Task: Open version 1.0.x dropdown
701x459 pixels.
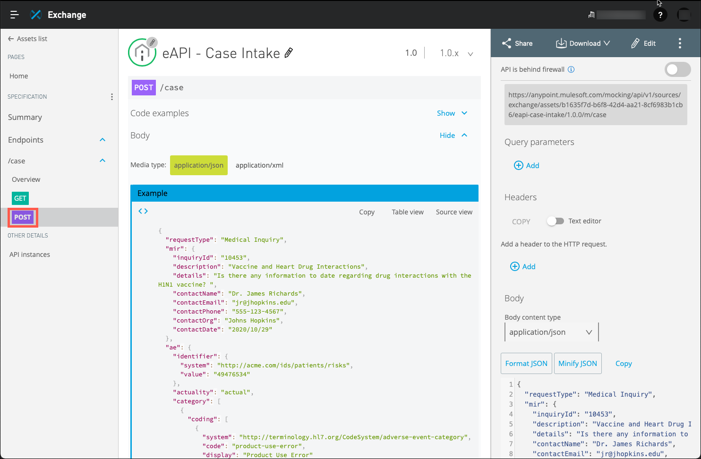Action: (456, 53)
